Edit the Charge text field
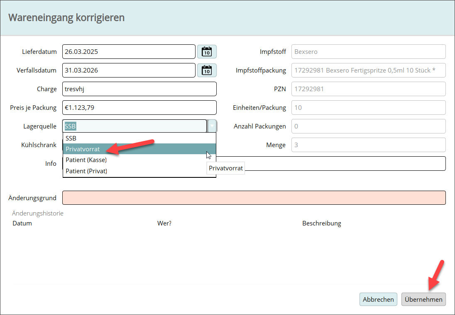 click(139, 89)
